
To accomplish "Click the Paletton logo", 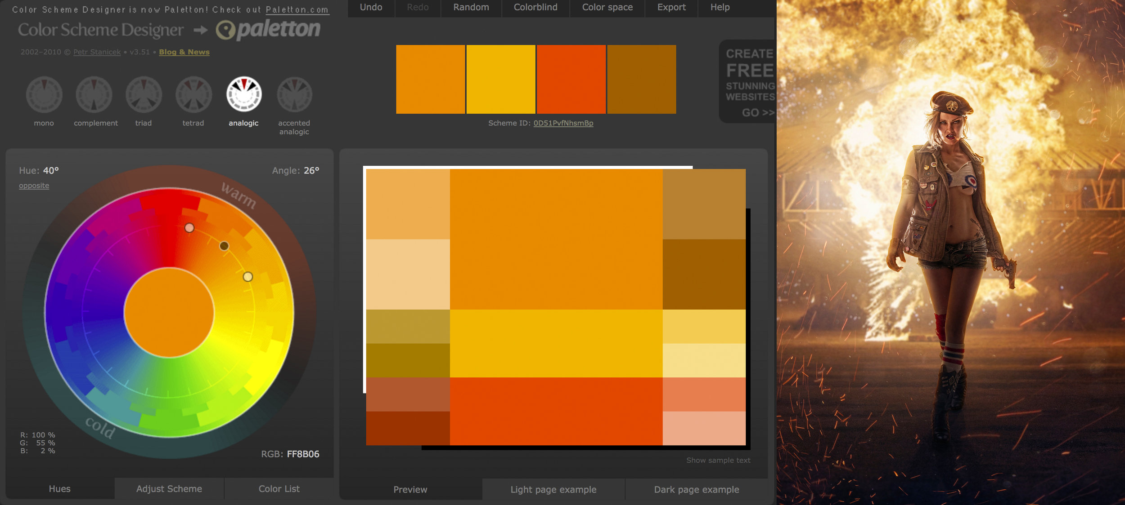I will click(268, 30).
